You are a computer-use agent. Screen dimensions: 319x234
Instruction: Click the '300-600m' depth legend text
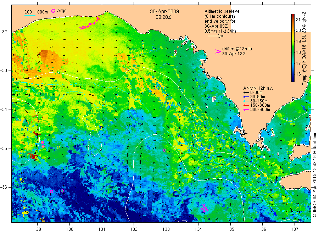coord(260,110)
